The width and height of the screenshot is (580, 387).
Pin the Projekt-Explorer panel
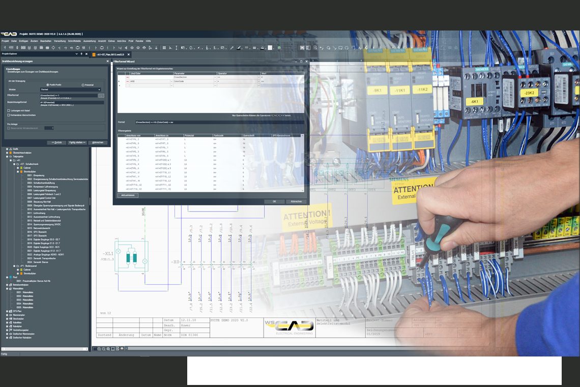click(81, 54)
